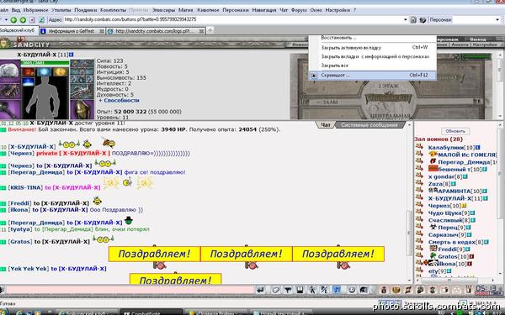
Task: Click the green Back navigation arrow
Action: click(x=13, y=20)
